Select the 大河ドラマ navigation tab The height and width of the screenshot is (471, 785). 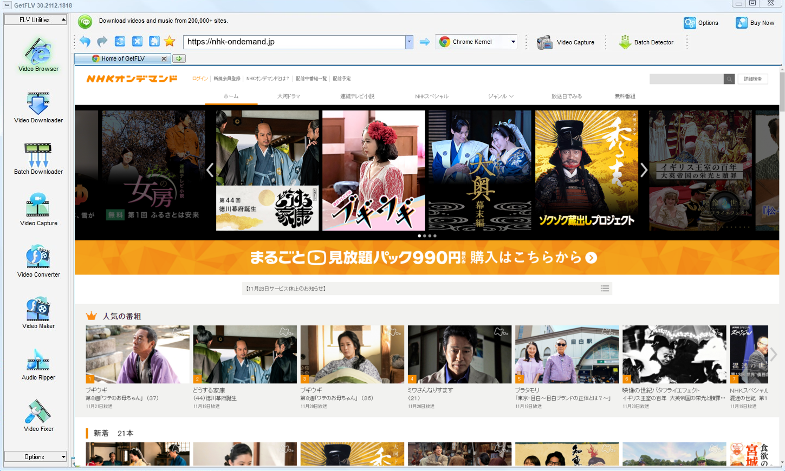pos(289,96)
